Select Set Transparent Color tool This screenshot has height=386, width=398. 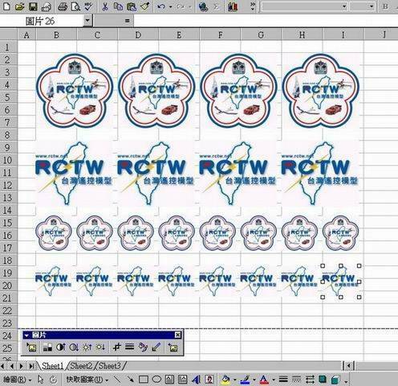pyautogui.click(x=156, y=347)
